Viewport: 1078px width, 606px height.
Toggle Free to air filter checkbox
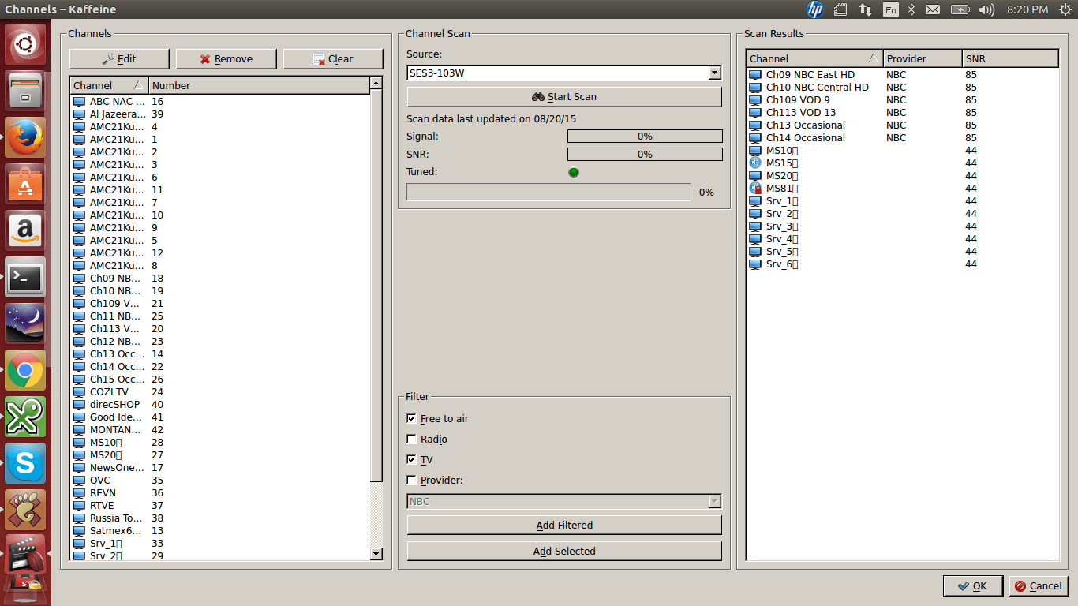pyautogui.click(x=411, y=418)
